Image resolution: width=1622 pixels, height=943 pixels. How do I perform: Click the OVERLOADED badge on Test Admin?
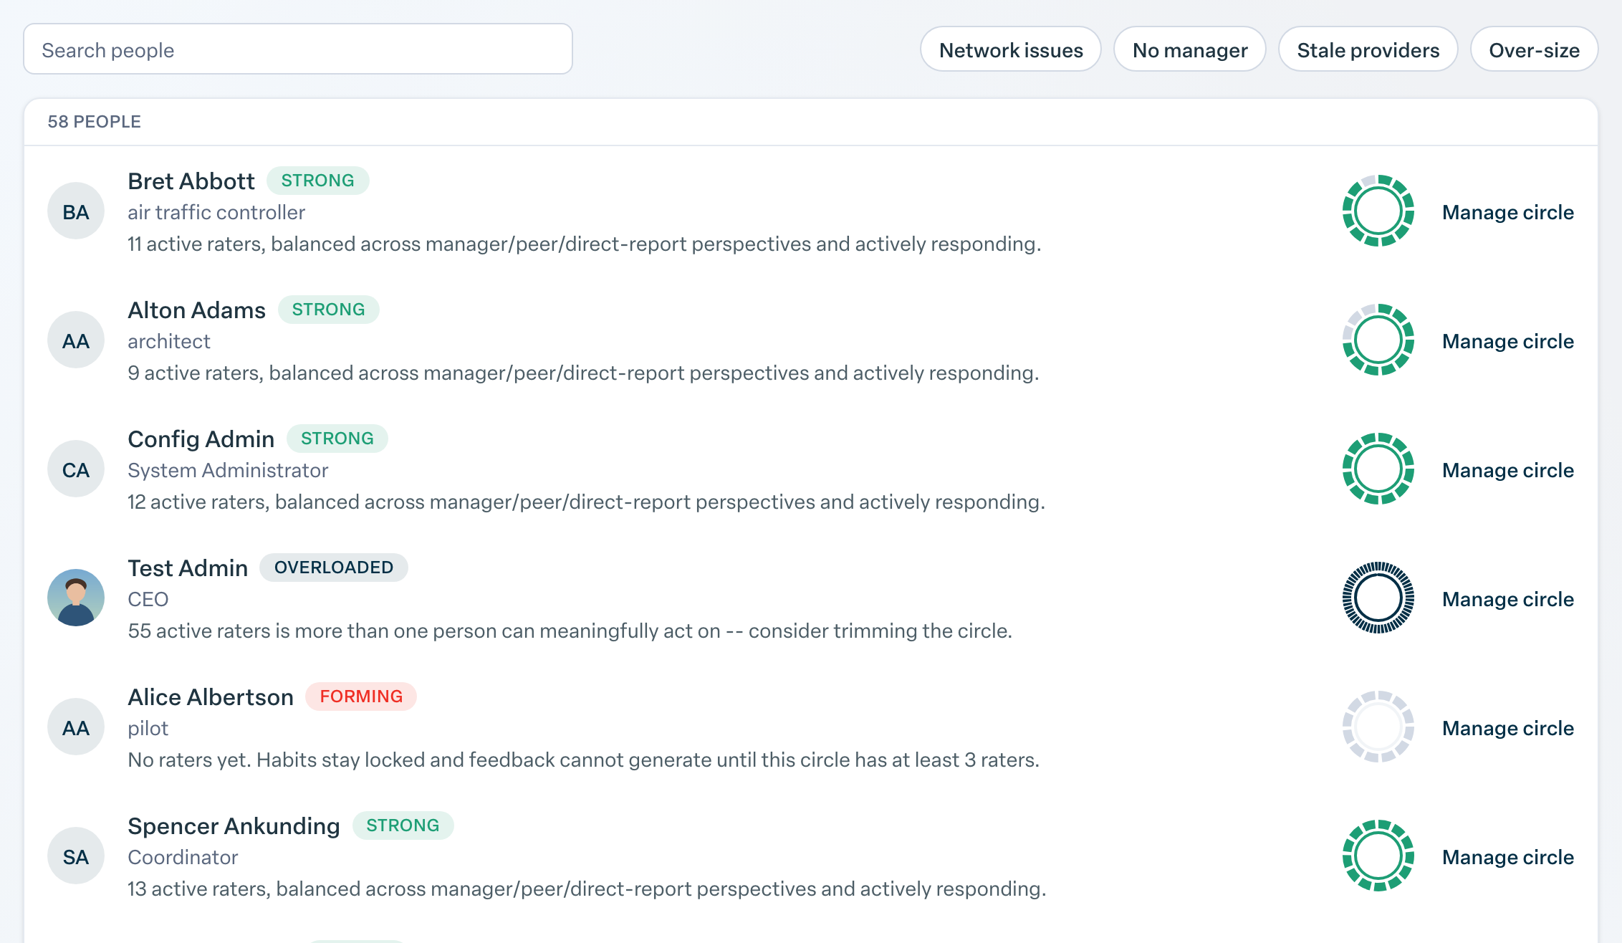coord(334,568)
